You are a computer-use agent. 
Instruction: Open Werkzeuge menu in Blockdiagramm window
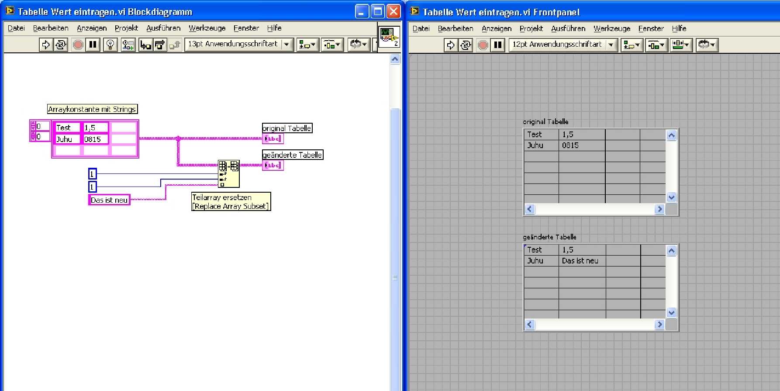point(207,28)
